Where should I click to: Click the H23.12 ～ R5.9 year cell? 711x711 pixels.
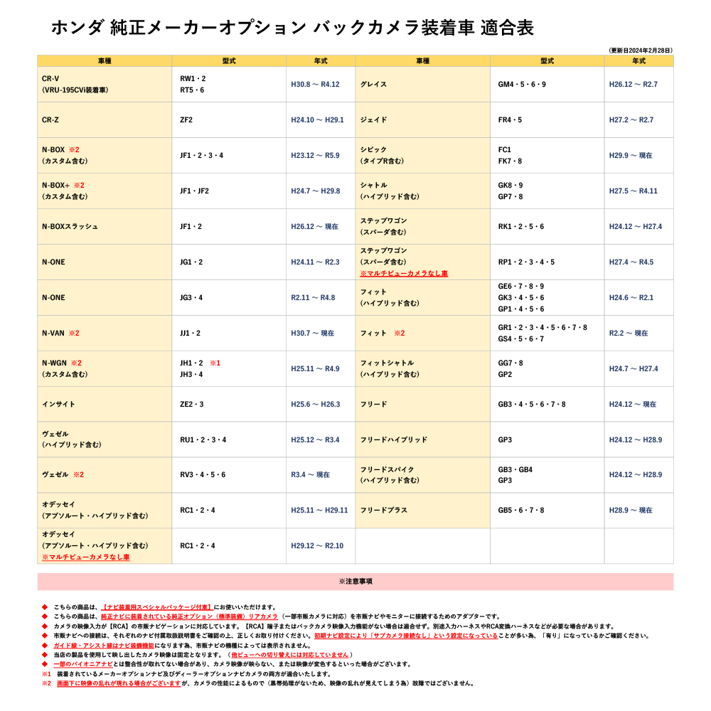(x=321, y=156)
